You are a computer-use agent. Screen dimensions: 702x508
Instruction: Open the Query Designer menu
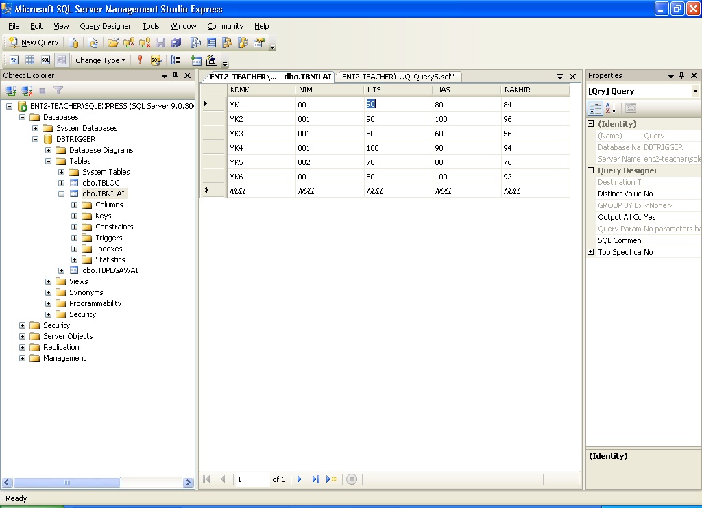pos(105,26)
